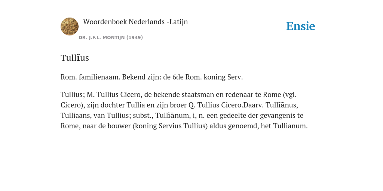383x191 pixels.
Task: Click the horizontal divider under the header
Action: point(191,43)
